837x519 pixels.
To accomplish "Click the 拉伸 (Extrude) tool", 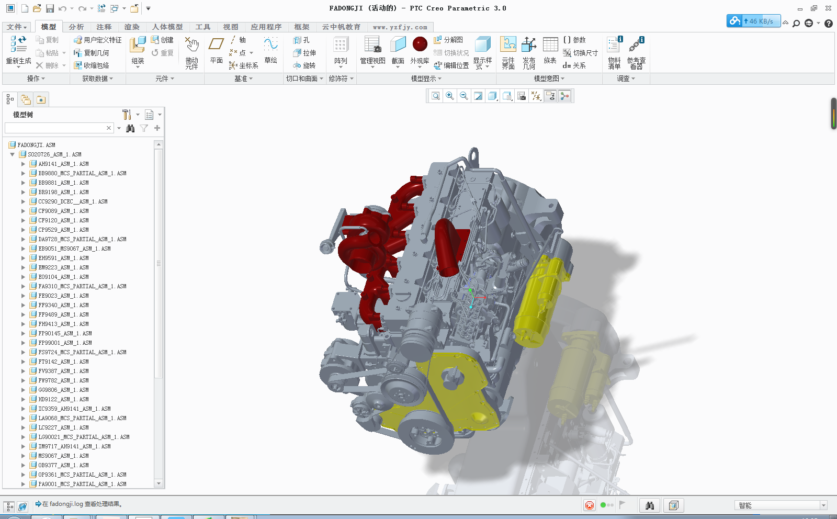I will pyautogui.click(x=306, y=52).
